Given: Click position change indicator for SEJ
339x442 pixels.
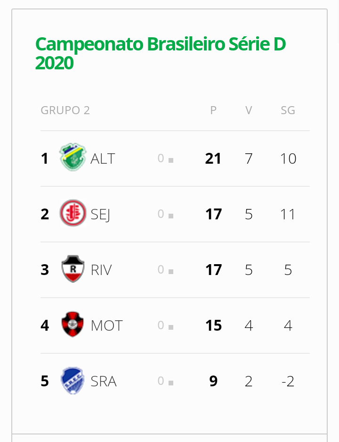Looking at the screenshot, I should tap(165, 214).
